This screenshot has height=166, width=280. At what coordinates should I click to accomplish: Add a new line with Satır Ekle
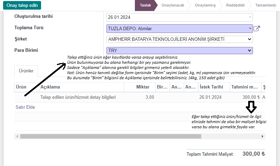coord(25,107)
